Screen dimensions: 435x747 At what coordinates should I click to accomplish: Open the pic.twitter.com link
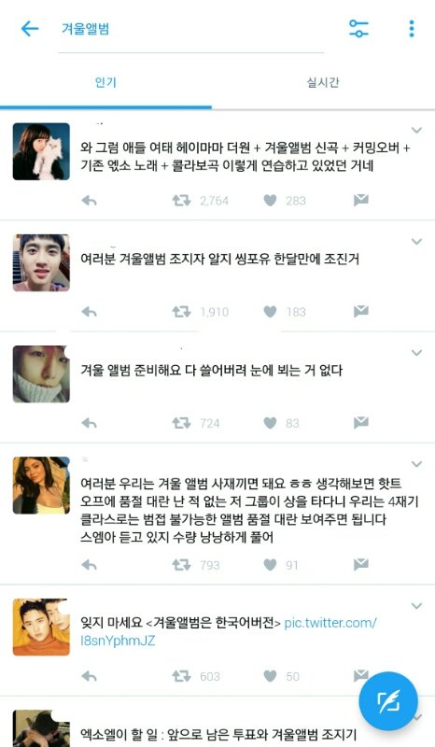[x=229, y=632]
